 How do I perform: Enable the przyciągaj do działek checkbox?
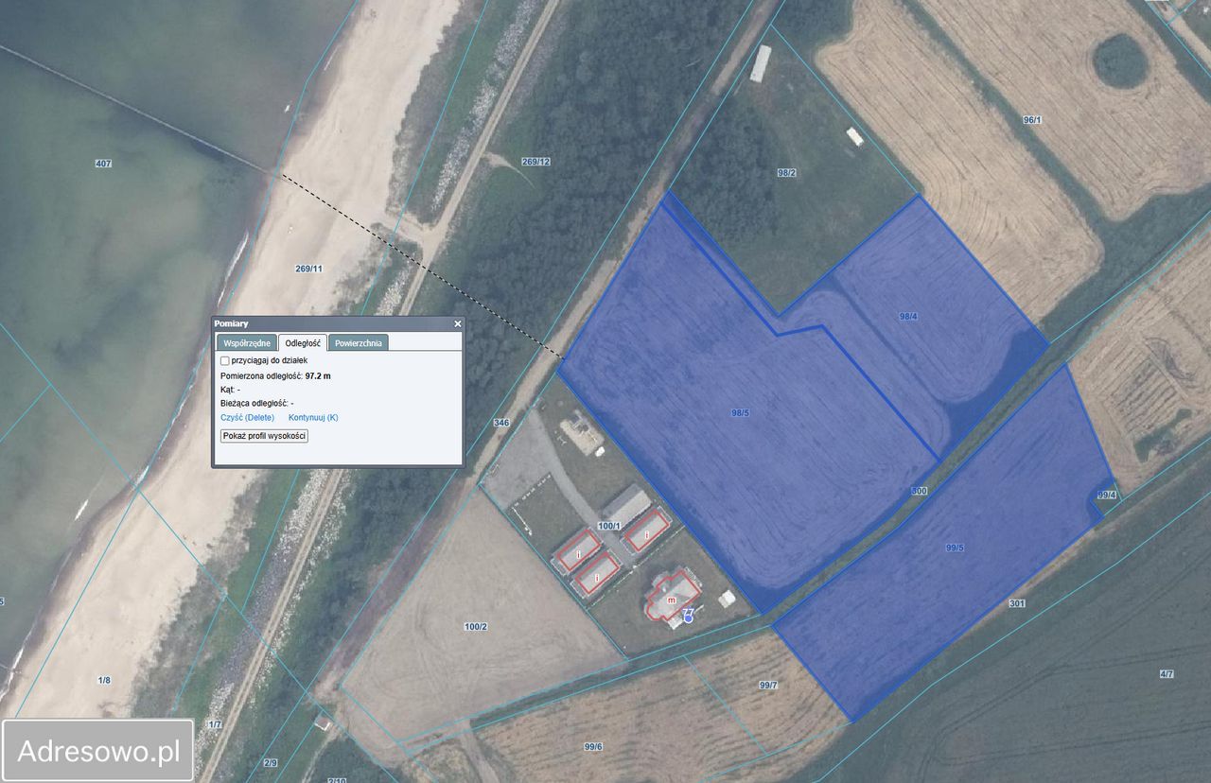point(225,360)
